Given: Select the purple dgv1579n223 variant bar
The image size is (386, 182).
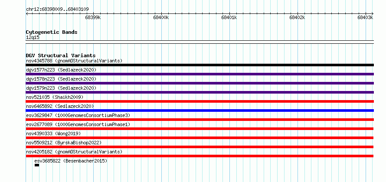Looking at the screenshot, I should 200,92.
